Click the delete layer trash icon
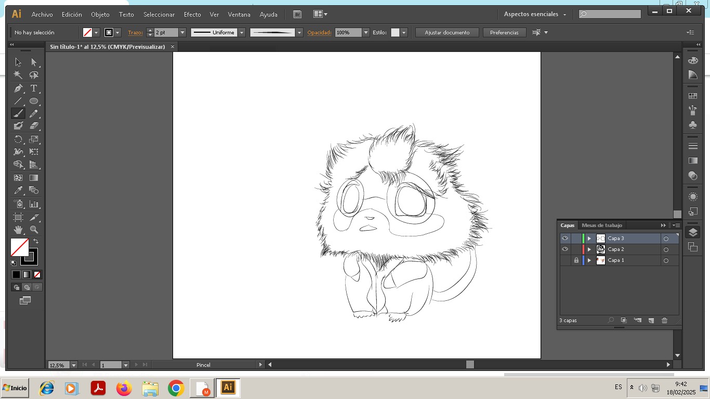Screen dimensions: 710x399 click(x=664, y=321)
